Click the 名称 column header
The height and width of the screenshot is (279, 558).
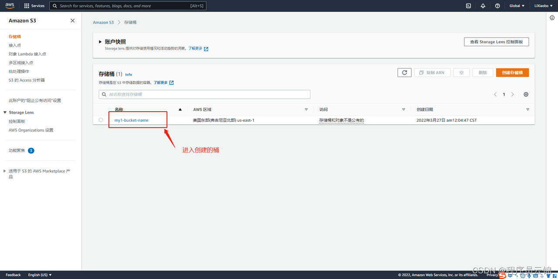pos(119,109)
